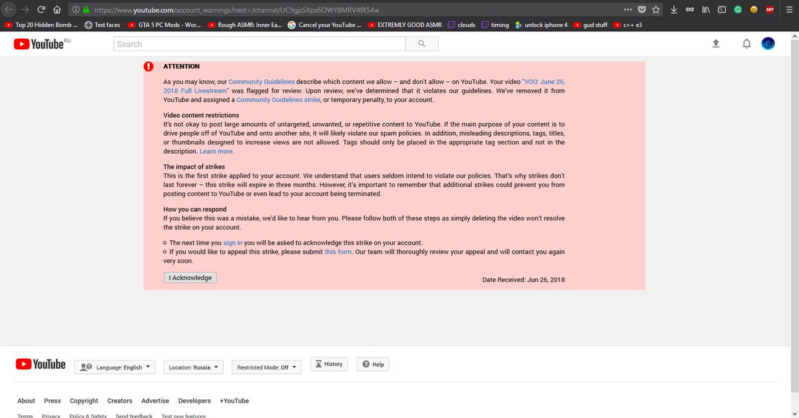
Task: Bookmark this page with the star
Action: pyautogui.click(x=656, y=10)
